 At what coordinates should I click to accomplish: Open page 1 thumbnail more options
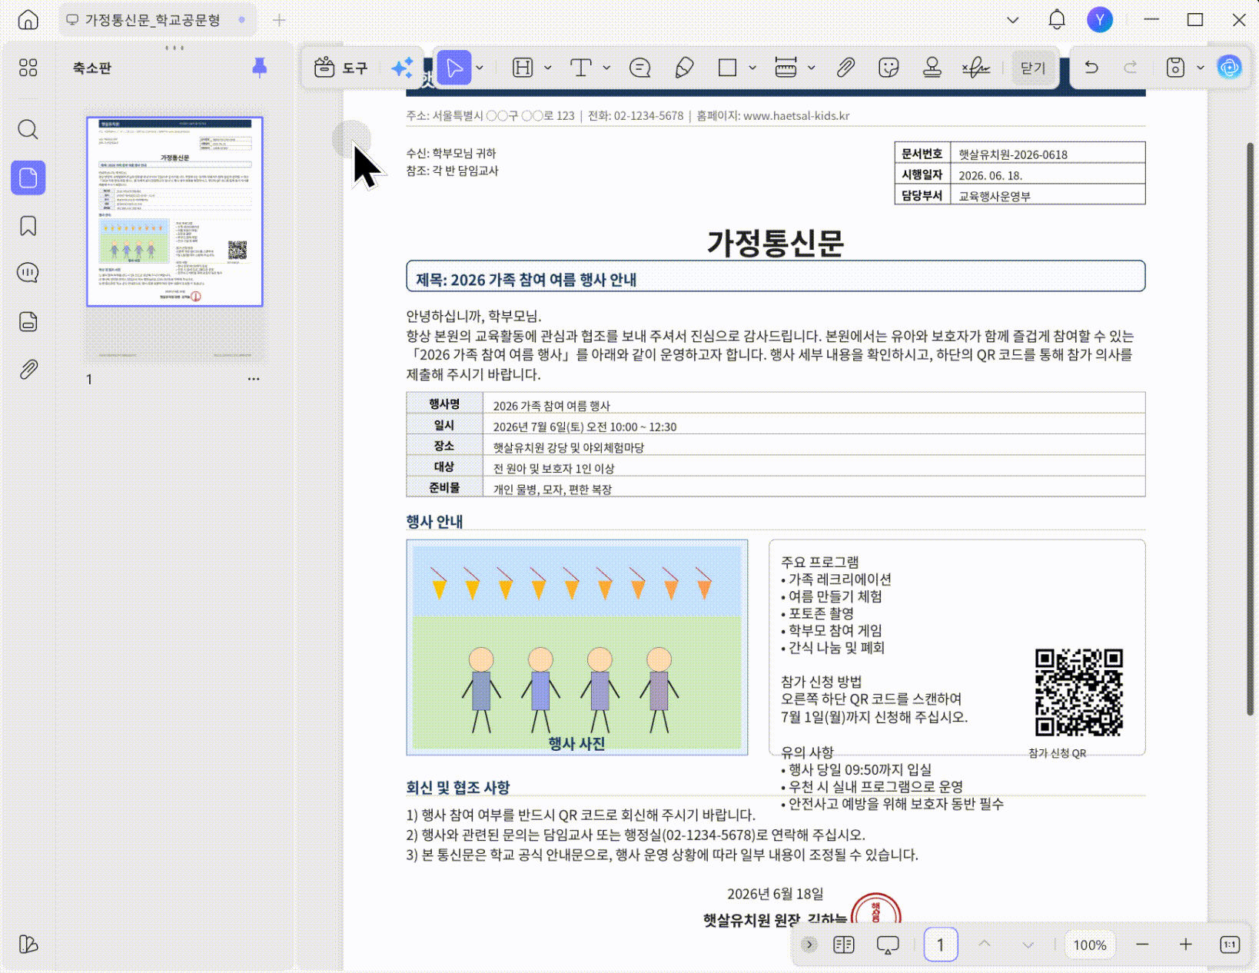[254, 379]
